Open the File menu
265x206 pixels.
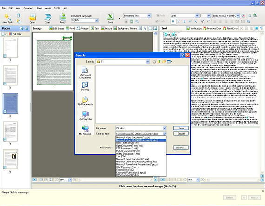click(x=4, y=8)
